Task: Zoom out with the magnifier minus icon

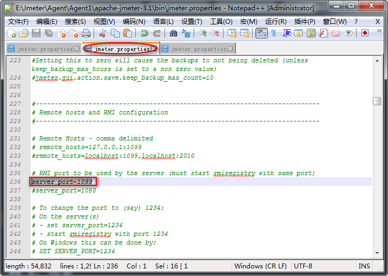Action: coord(215,33)
